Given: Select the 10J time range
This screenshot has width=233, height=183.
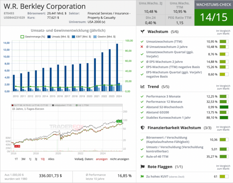Looking at the screenshot, I should 42,159.
